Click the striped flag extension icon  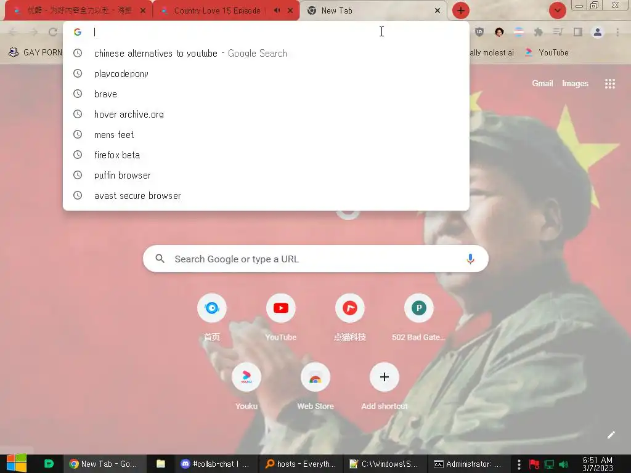(x=519, y=32)
